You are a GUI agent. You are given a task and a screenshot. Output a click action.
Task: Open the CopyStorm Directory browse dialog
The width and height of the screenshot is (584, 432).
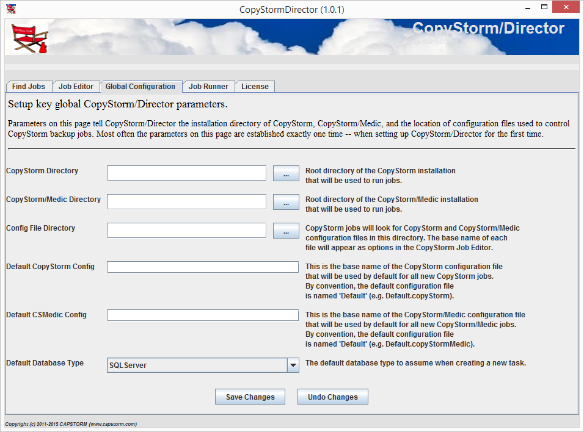(286, 173)
